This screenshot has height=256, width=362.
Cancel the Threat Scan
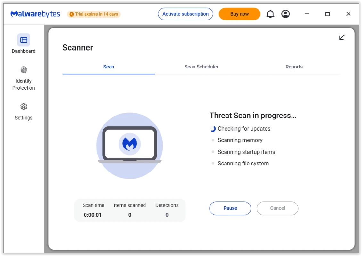[277, 208]
